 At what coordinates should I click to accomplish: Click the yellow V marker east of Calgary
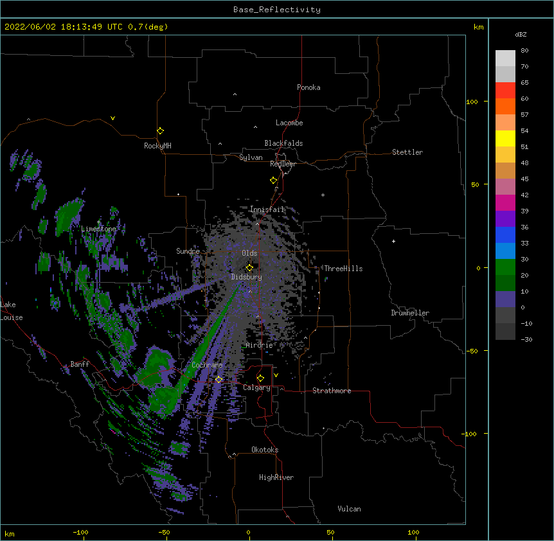[276, 375]
